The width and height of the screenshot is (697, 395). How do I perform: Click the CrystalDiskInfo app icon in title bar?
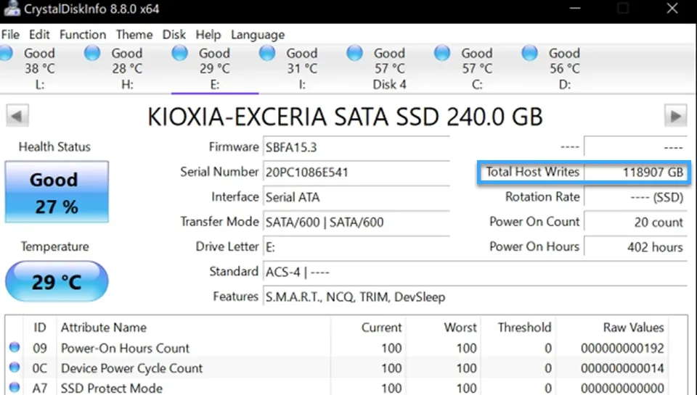12,9
